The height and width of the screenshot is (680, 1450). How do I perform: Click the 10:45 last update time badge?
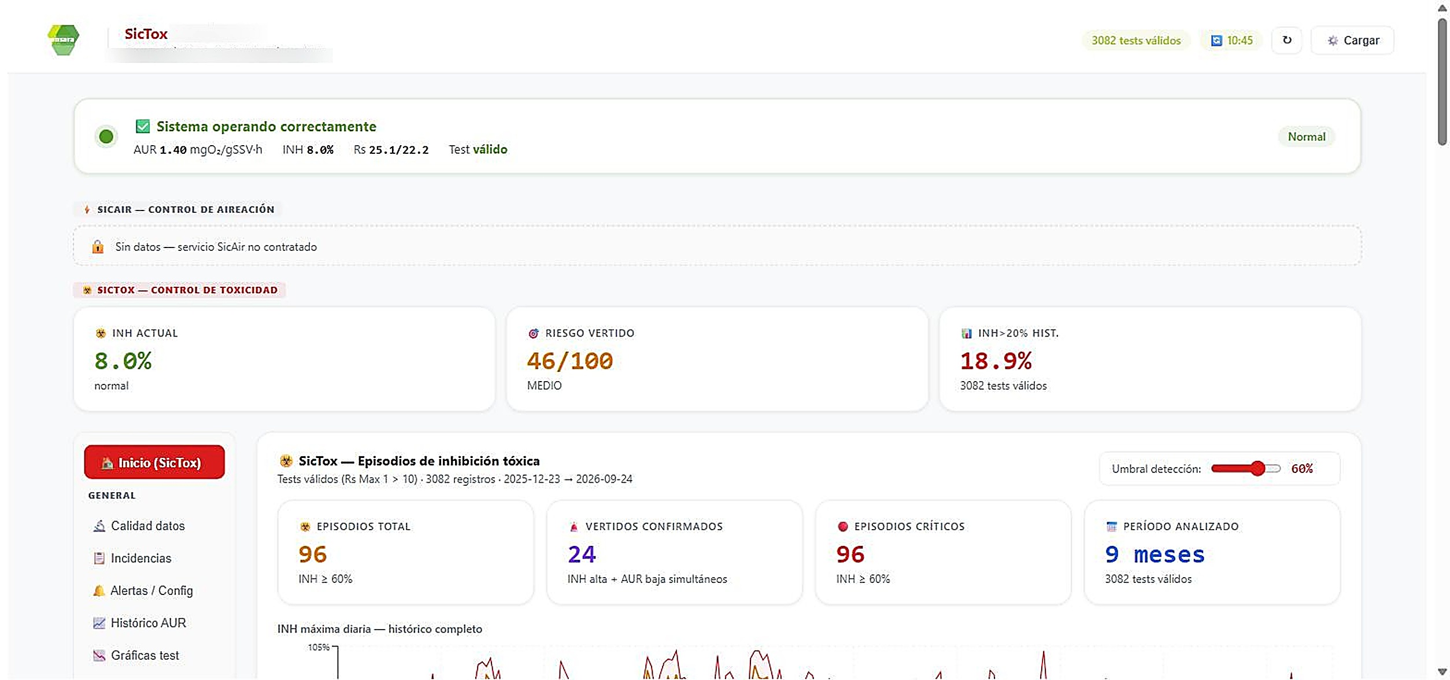tap(1231, 40)
